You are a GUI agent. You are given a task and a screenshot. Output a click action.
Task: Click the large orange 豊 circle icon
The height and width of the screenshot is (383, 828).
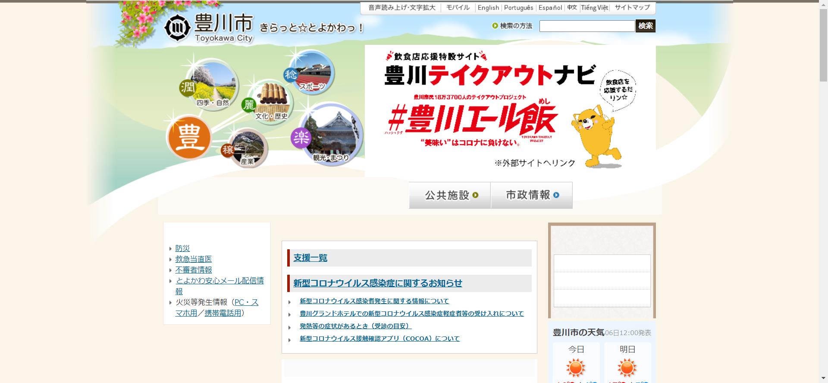tap(188, 138)
